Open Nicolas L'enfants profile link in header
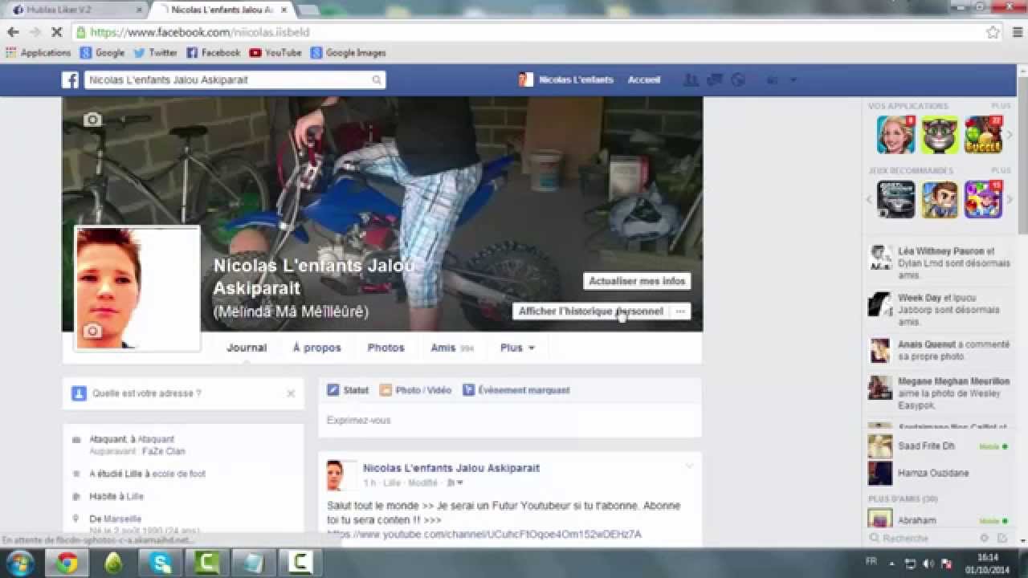Viewport: 1028px width, 578px height. pos(566,79)
